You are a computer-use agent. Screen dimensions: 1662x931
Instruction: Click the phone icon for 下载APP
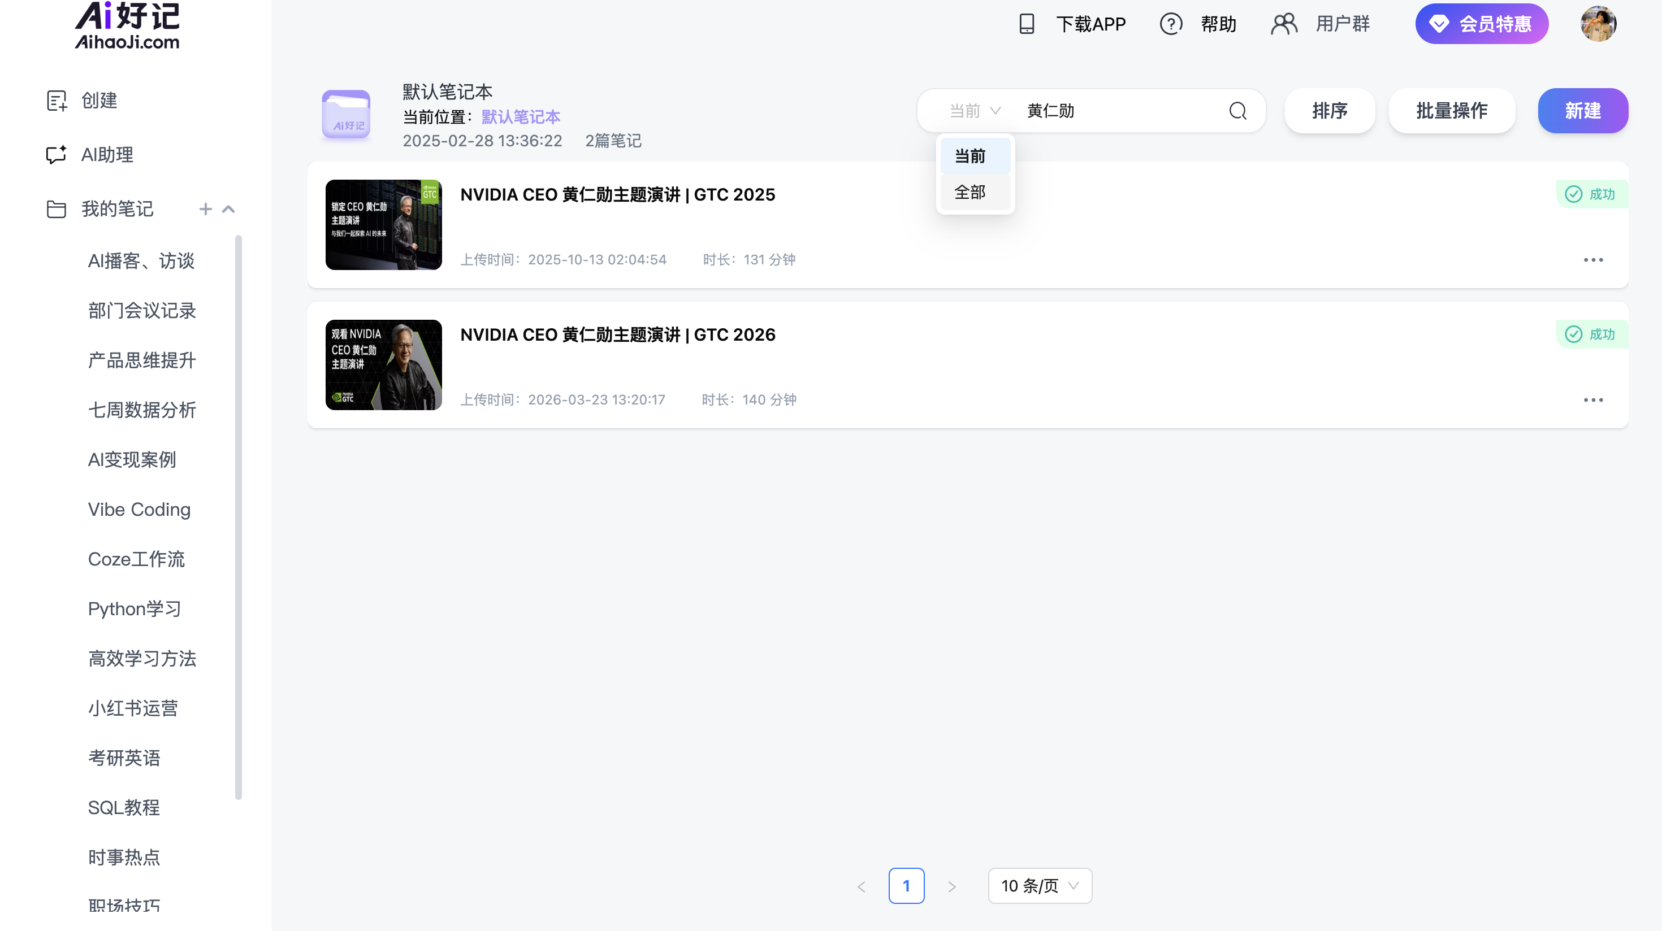pos(1027,24)
